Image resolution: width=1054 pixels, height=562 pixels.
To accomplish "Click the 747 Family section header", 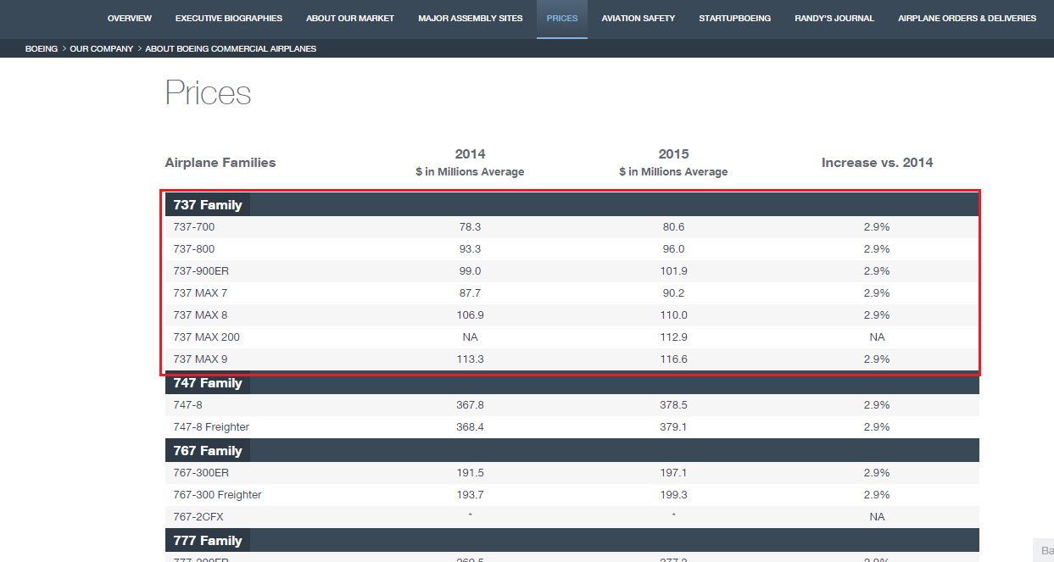I will pyautogui.click(x=208, y=383).
